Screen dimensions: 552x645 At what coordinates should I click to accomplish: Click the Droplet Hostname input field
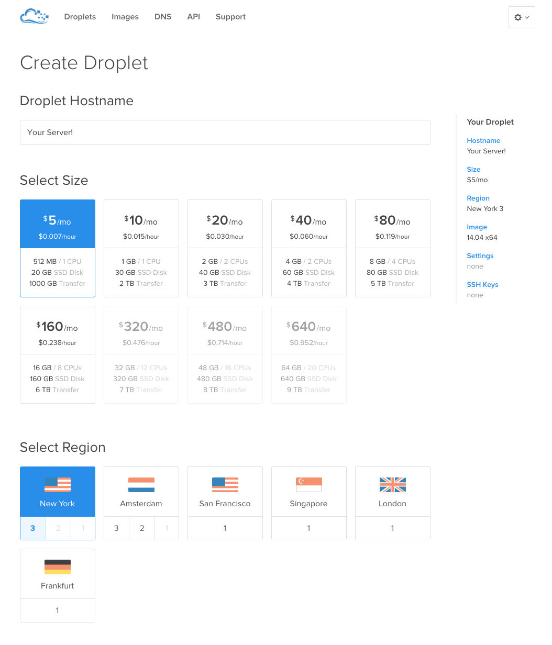(x=225, y=132)
